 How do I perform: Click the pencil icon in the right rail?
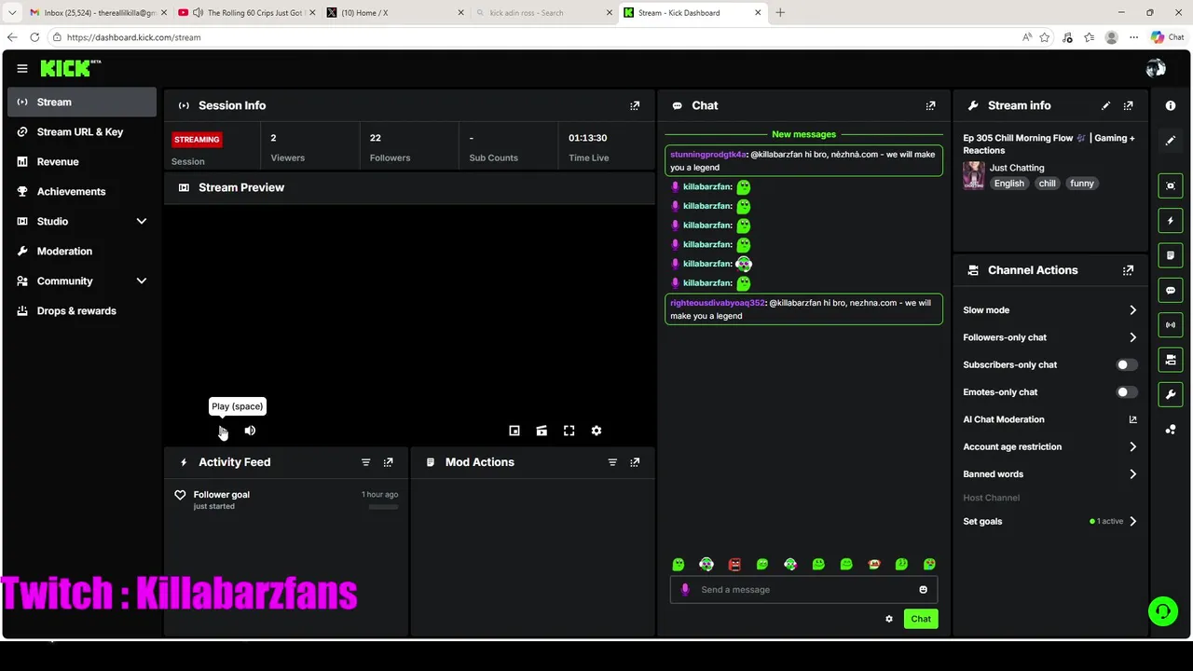1171,141
